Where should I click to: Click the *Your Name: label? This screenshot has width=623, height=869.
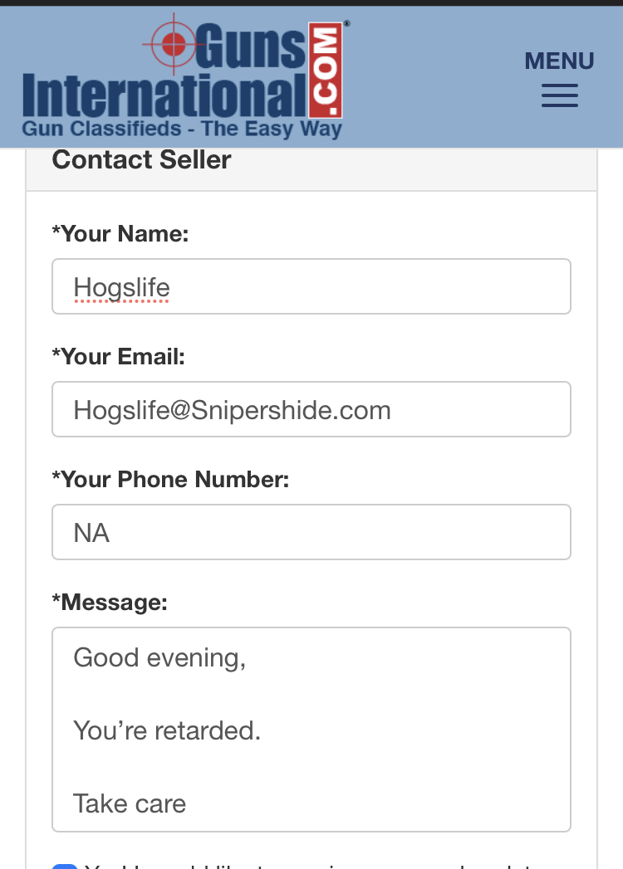pos(120,234)
